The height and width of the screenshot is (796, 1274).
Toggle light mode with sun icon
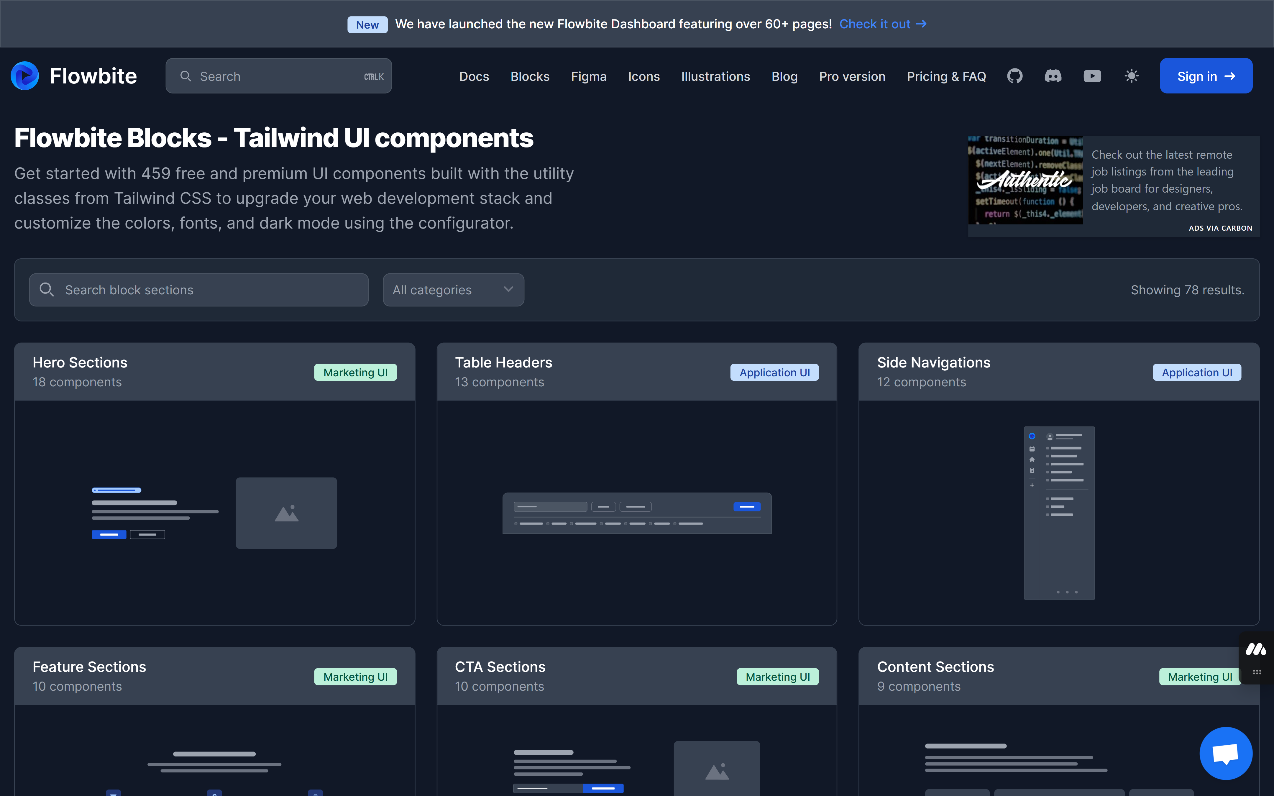tap(1131, 76)
